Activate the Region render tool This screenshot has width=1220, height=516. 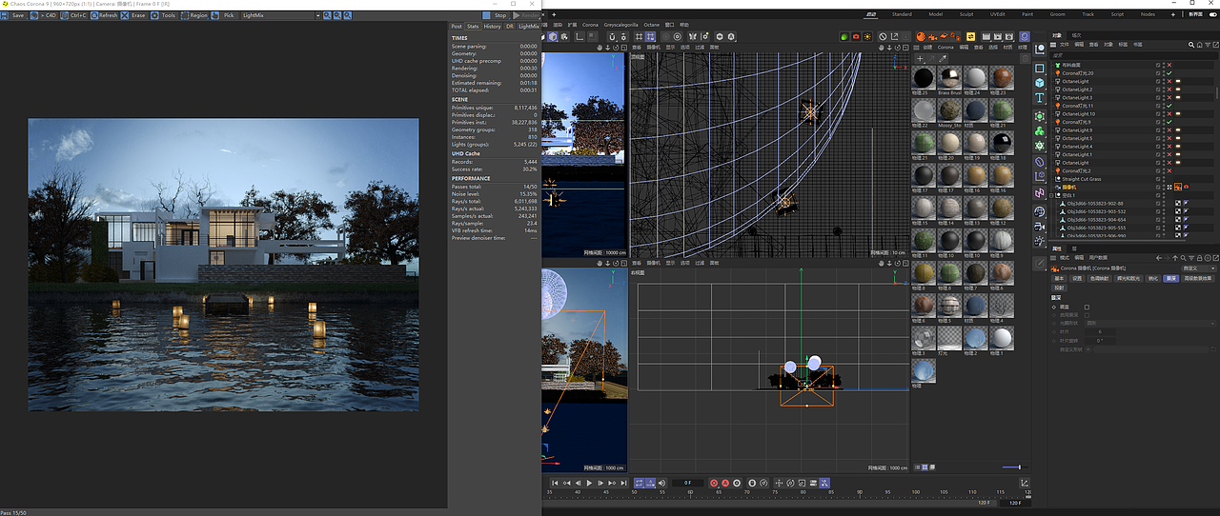tap(193, 15)
